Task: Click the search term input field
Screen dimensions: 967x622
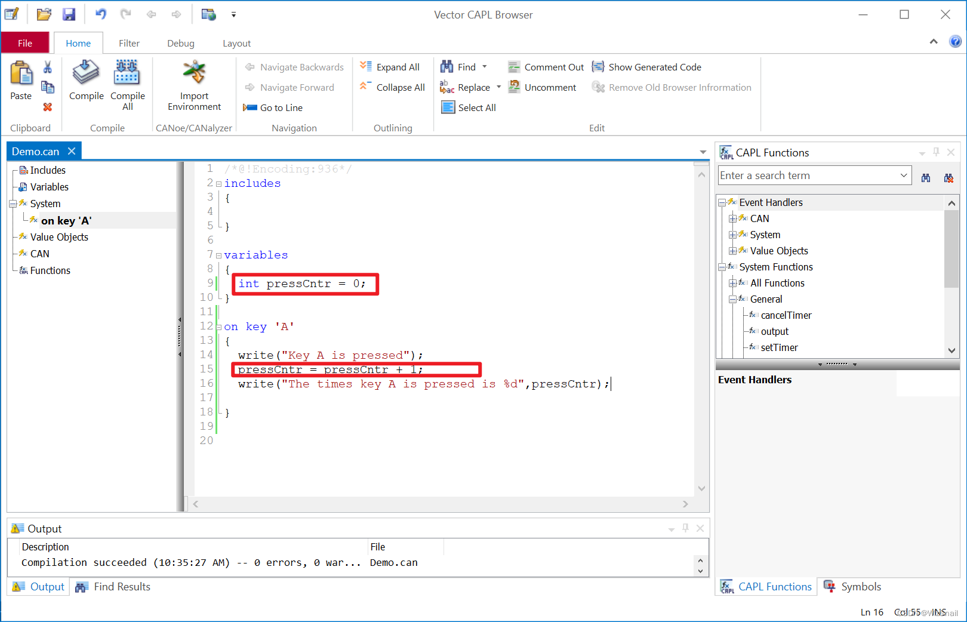Action: tap(808, 175)
